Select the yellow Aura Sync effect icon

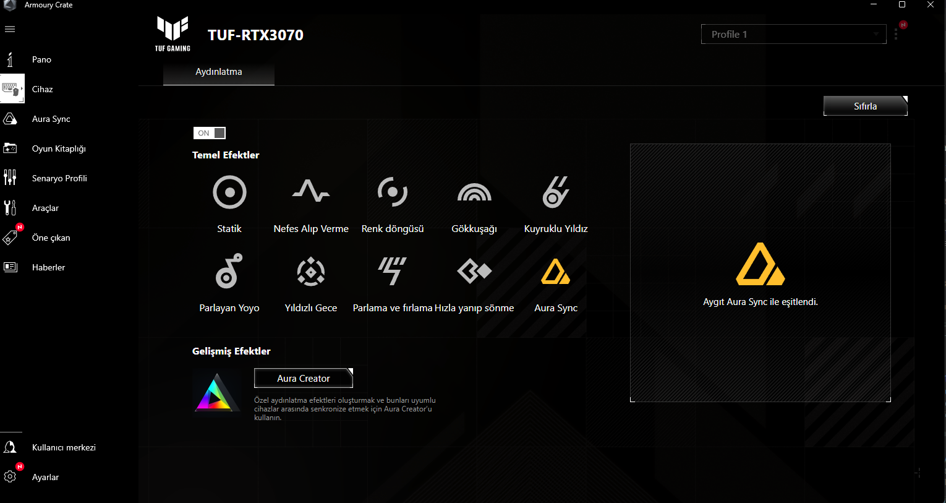pyautogui.click(x=556, y=271)
